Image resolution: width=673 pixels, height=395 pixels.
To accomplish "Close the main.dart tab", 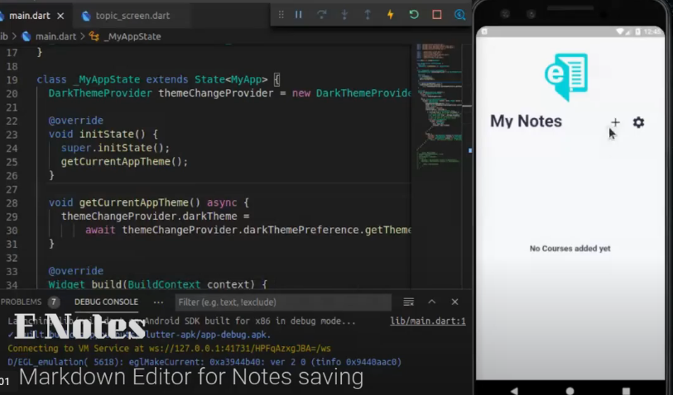I will pyautogui.click(x=60, y=16).
